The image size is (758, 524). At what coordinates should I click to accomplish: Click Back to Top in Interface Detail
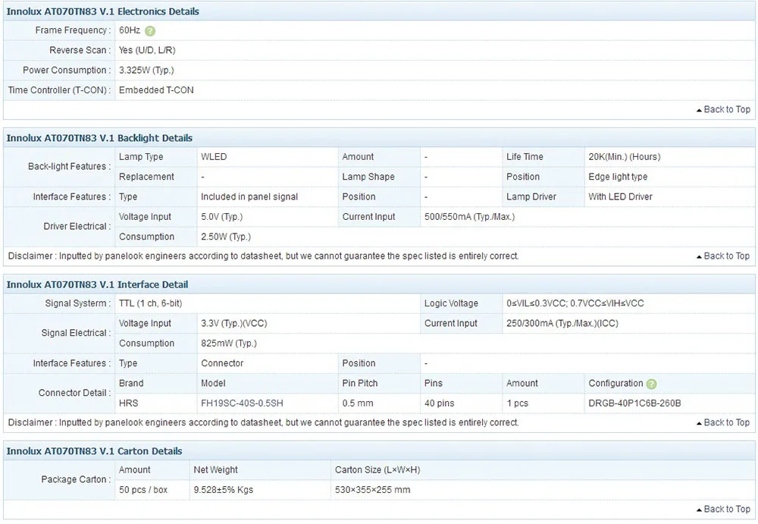723,423
